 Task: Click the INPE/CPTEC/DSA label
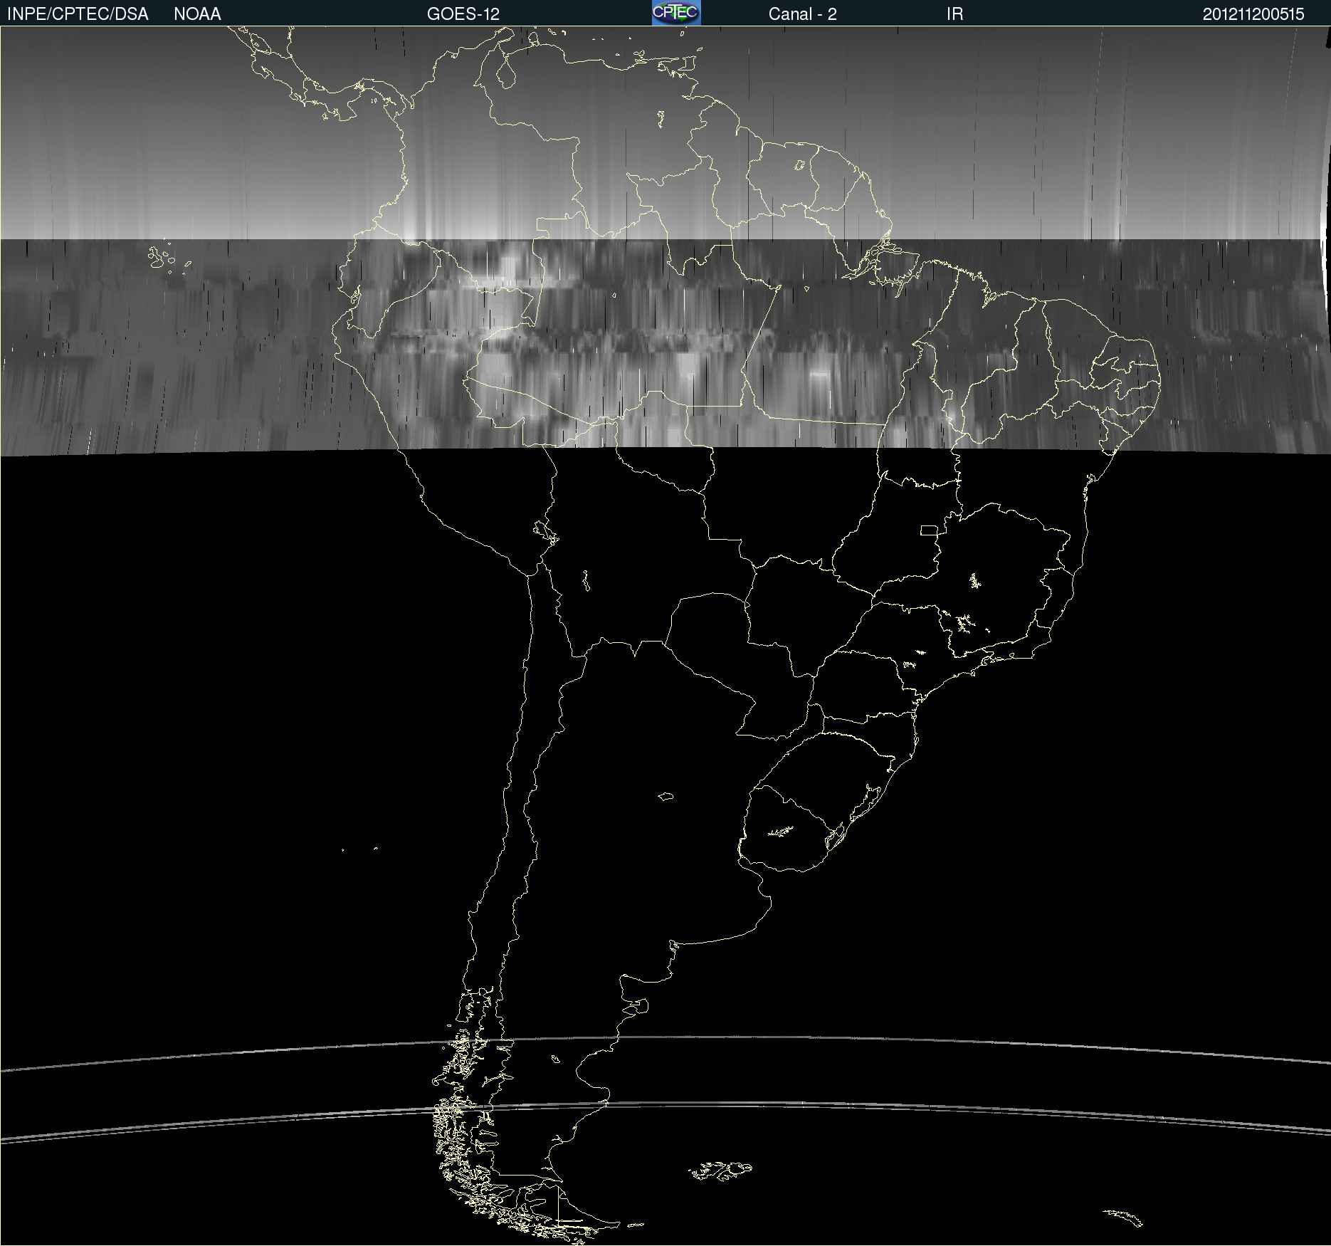78,14
